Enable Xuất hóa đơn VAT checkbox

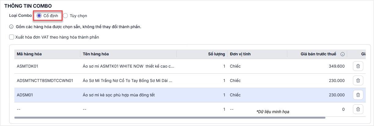(12, 37)
